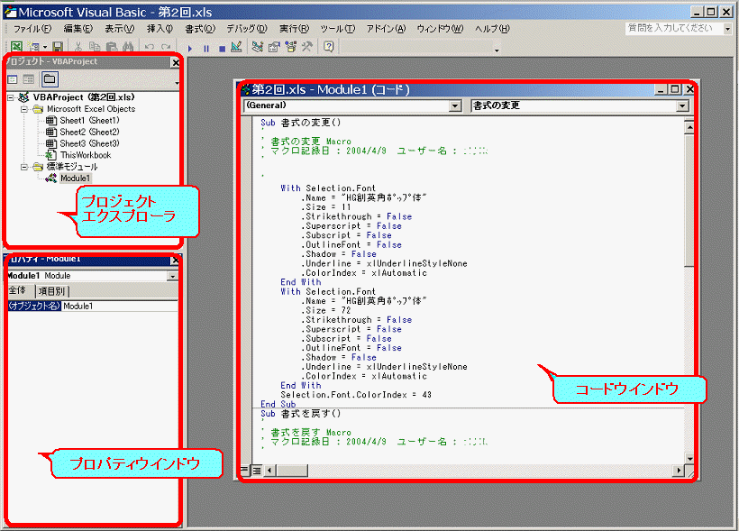
Task: Collapse the VBAProject (第2回.xls) tree node
Action: [x=11, y=97]
